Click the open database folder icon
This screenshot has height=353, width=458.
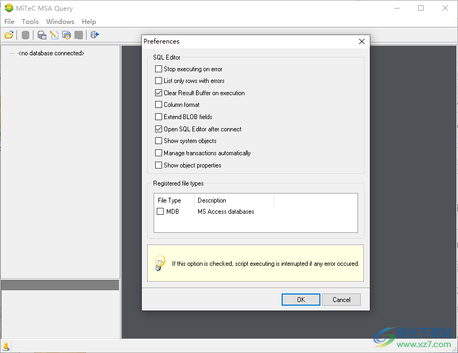tap(9, 35)
